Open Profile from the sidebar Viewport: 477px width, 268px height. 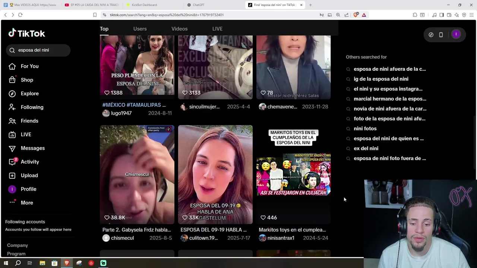click(x=23, y=189)
